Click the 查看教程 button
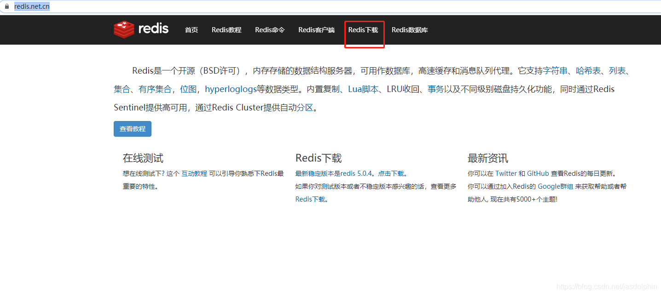The width and height of the screenshot is (661, 295). [x=133, y=129]
